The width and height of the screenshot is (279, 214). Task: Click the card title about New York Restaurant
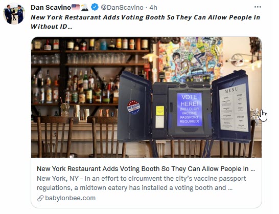pyautogui.click(x=146, y=169)
